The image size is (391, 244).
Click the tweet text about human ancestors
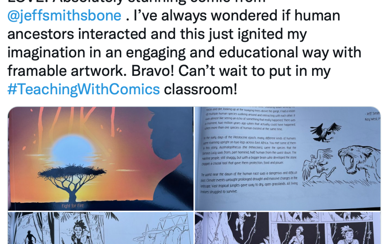[x=184, y=52]
